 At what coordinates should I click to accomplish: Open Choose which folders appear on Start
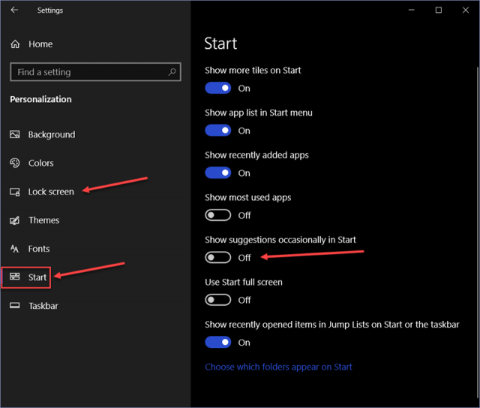click(x=278, y=367)
